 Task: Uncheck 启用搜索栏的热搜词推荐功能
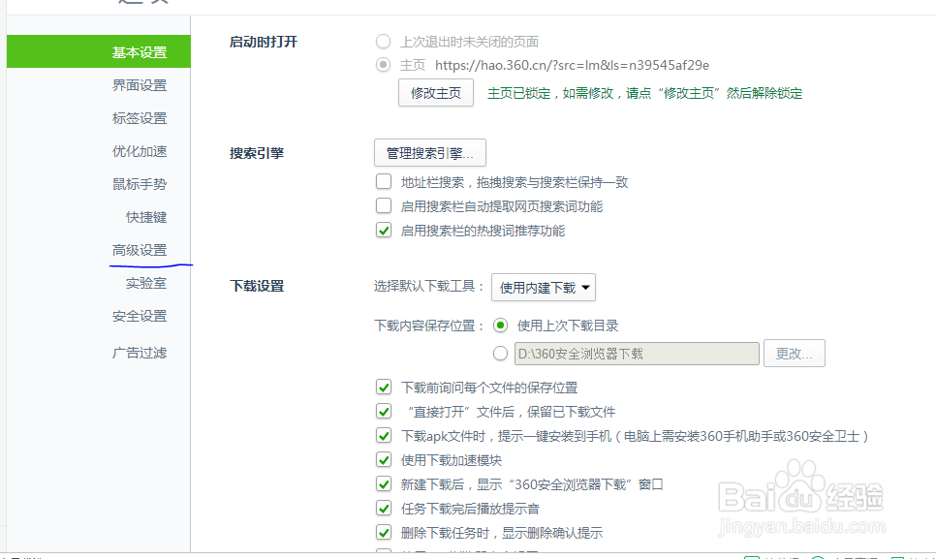coord(384,231)
